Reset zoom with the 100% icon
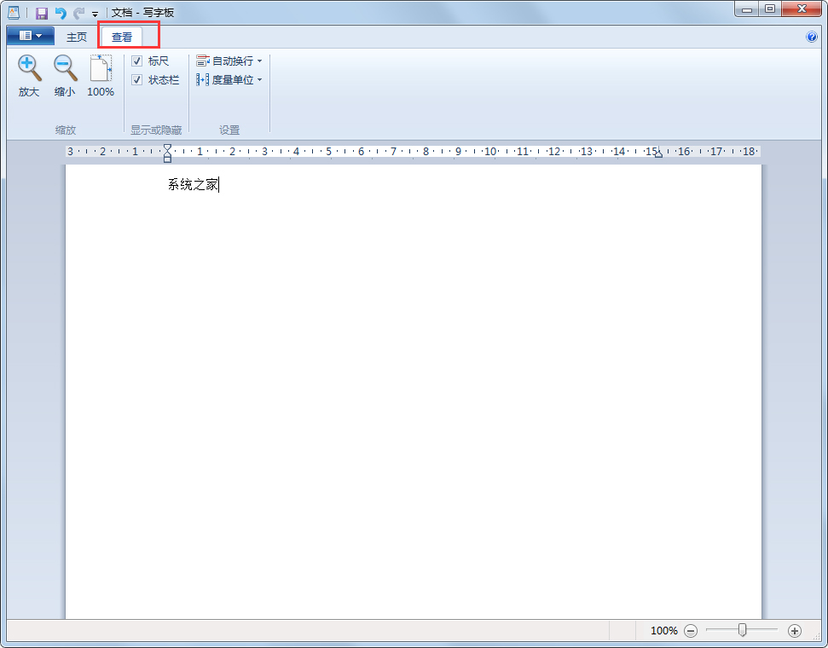The width and height of the screenshot is (828, 648). pyautogui.click(x=100, y=75)
